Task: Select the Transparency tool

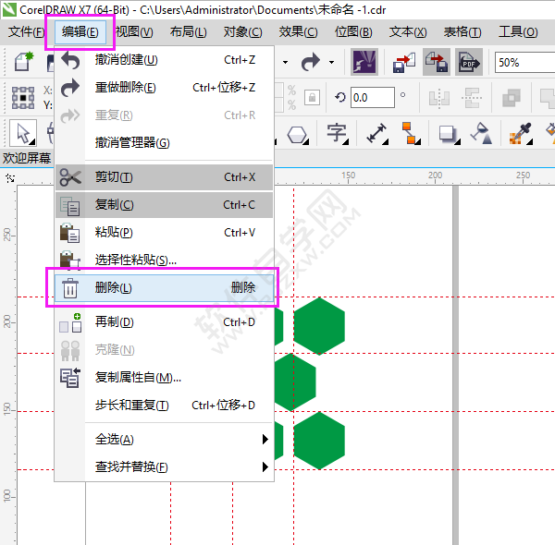Action: click(x=482, y=133)
